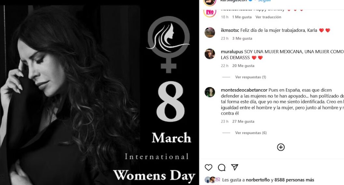Follow the account with the Seguir button
This screenshot has width=344, height=185.
pos(264,1)
